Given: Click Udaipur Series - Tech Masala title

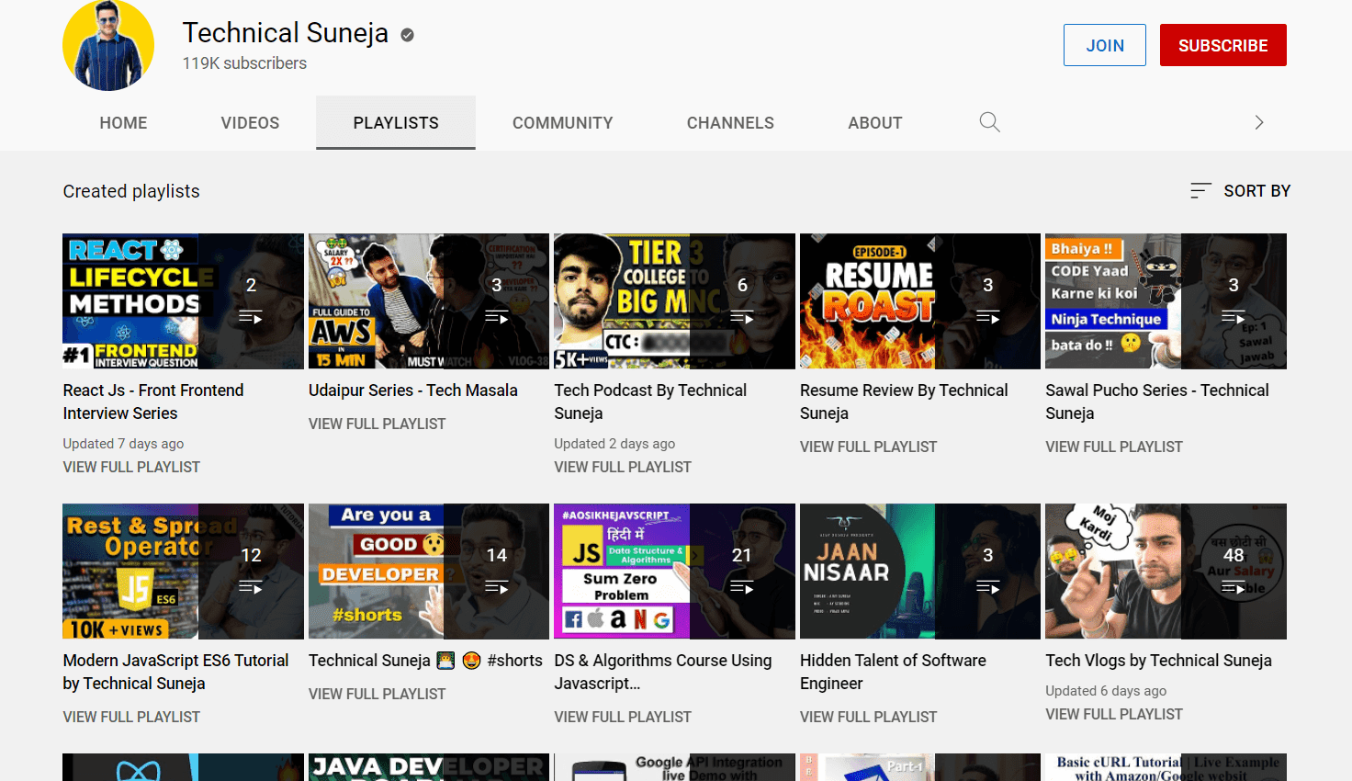Looking at the screenshot, I should pos(413,390).
